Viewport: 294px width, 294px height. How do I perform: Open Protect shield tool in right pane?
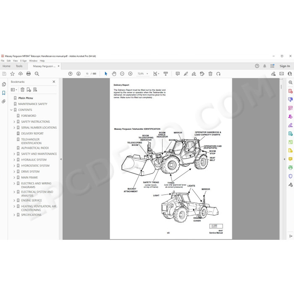coord(291,176)
